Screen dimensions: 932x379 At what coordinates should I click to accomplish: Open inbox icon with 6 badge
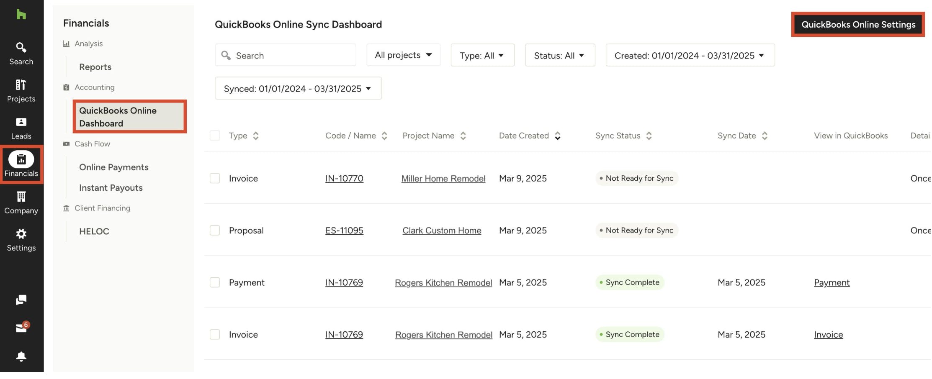point(21,328)
